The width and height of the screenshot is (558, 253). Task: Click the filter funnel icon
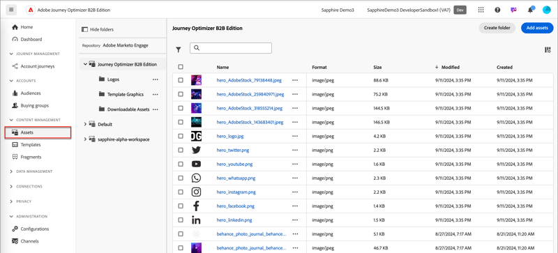point(179,49)
